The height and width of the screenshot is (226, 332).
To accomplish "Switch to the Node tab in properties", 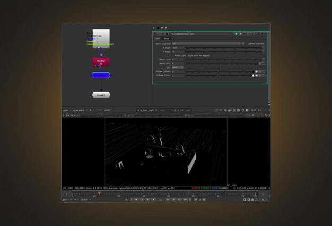I will coord(167,39).
